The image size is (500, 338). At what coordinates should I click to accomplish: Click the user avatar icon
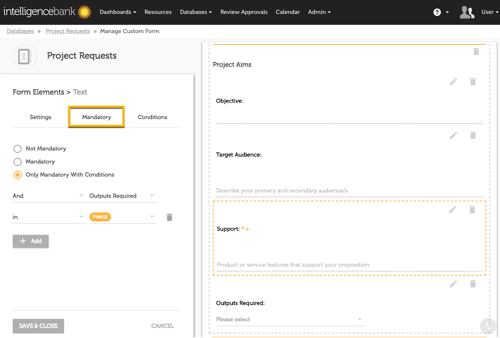(467, 12)
